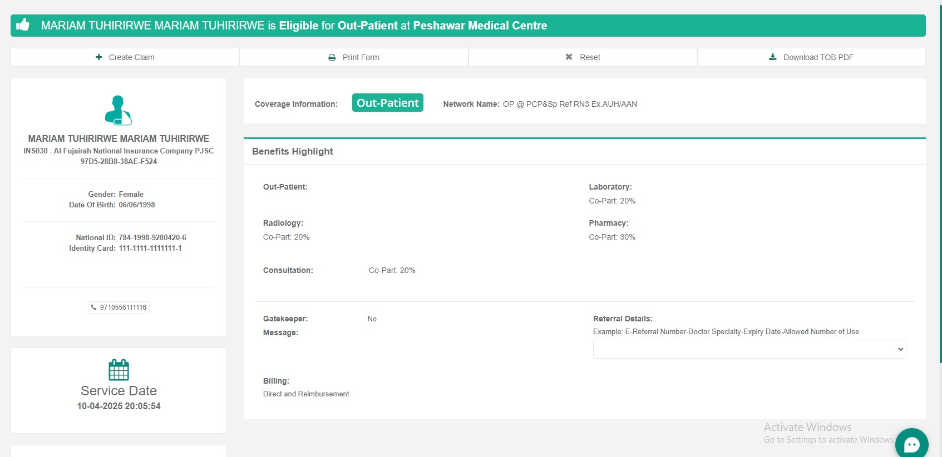
Task: Expand the Referral Details dropdown
Action: pos(749,349)
